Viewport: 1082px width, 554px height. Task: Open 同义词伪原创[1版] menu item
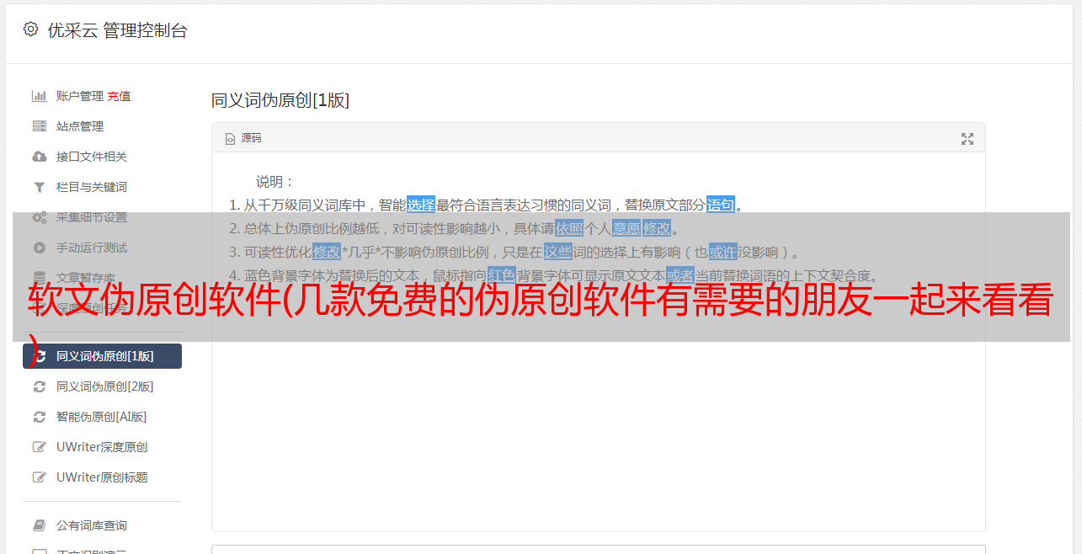pyautogui.click(x=102, y=356)
